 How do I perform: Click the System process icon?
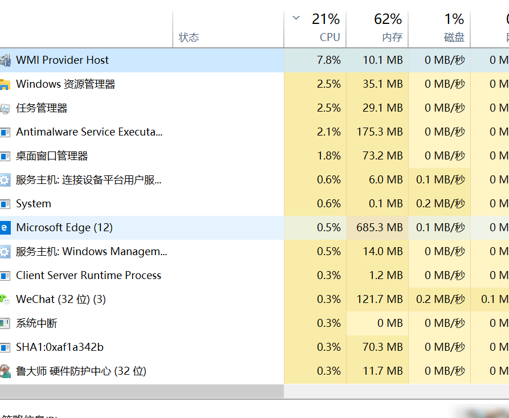pyautogui.click(x=5, y=204)
